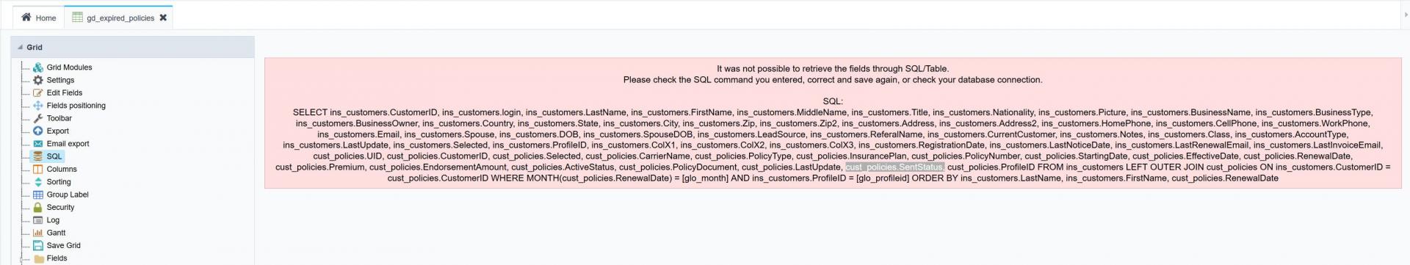Click the Sorting arrows icon
Screen dimensions: 1410x265
38,182
